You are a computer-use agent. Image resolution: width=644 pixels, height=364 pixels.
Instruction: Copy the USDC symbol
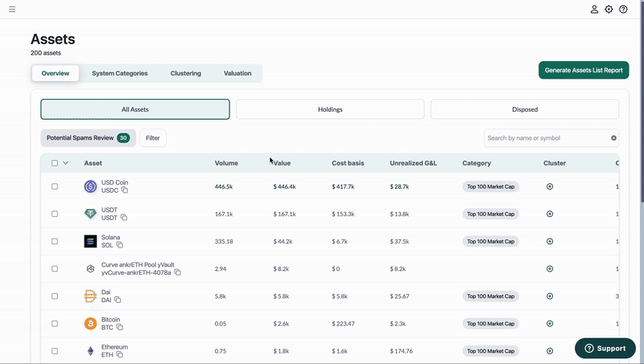(x=125, y=190)
